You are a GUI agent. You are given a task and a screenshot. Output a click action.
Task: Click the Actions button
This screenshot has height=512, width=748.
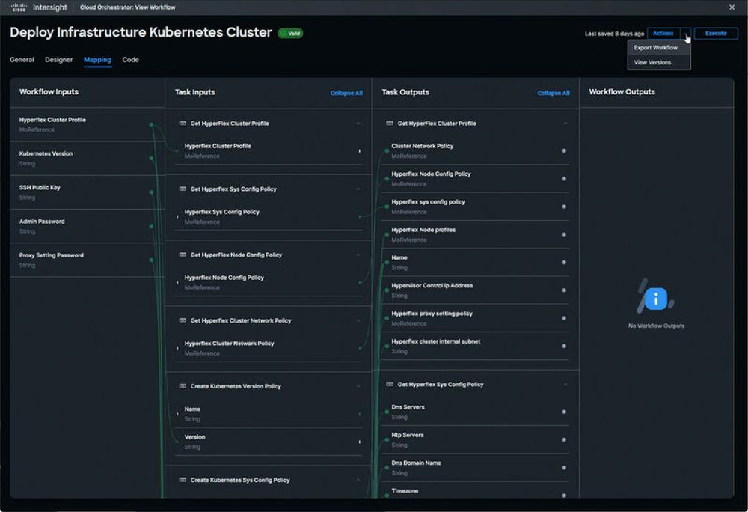663,34
